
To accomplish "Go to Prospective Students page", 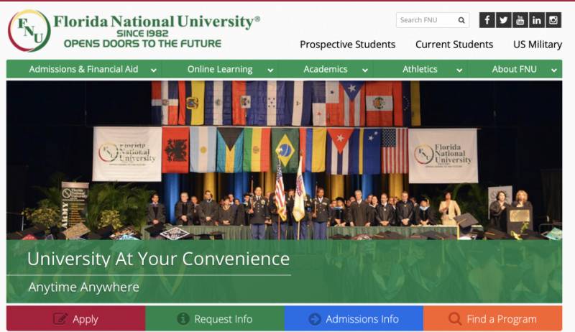I will (347, 45).
